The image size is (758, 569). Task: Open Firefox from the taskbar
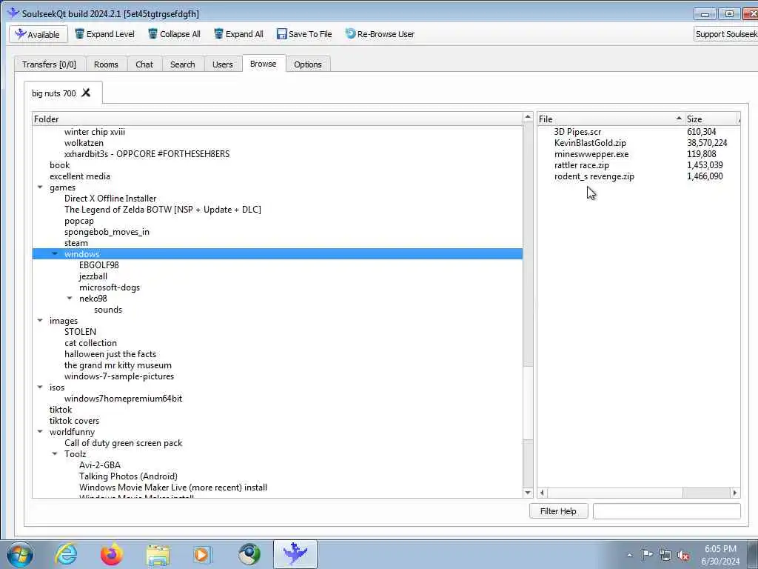[x=112, y=554]
